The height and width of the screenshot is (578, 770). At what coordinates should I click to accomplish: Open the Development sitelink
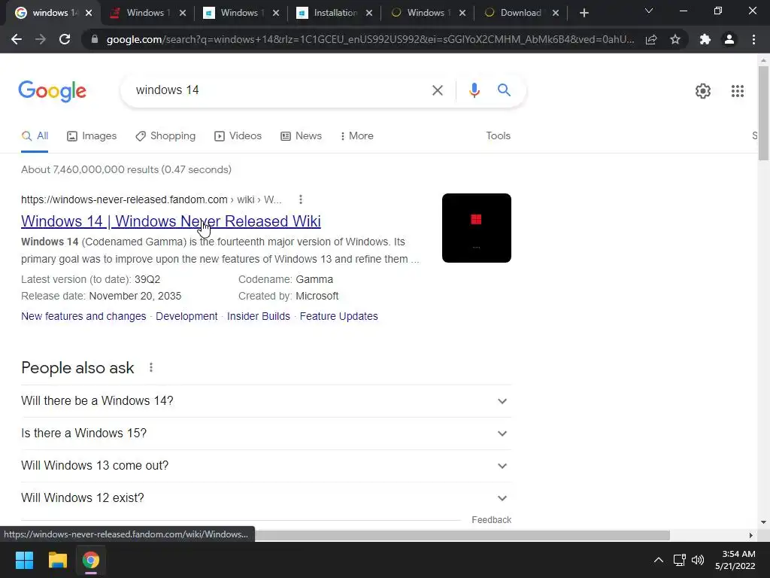[186, 316]
